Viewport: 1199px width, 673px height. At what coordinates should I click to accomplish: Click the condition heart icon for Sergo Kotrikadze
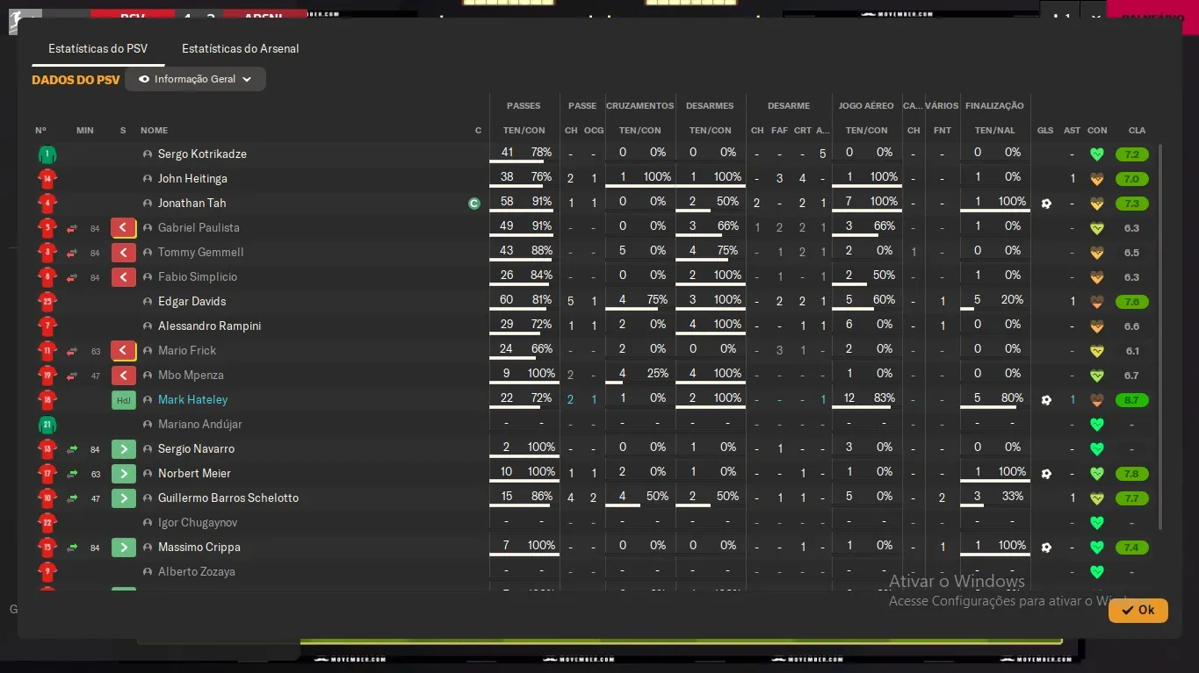1096,154
